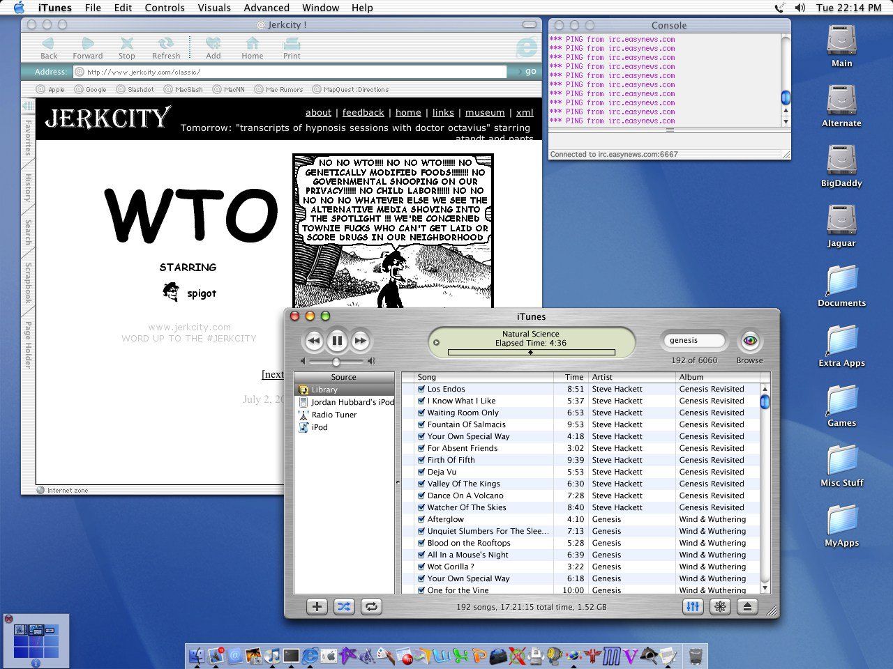The height and width of the screenshot is (669, 893).
Task: Click the iTunes previous track button
Action: [x=314, y=341]
